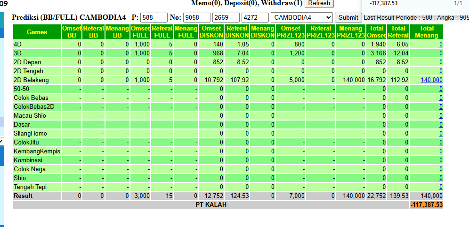Click the 3D row Total Menang link
This screenshot has height=227, width=469.
pos(441,53)
